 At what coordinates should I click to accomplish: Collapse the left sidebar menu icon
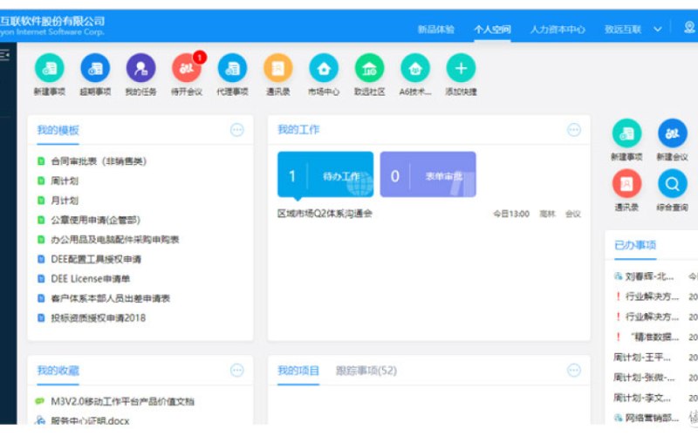point(4,55)
